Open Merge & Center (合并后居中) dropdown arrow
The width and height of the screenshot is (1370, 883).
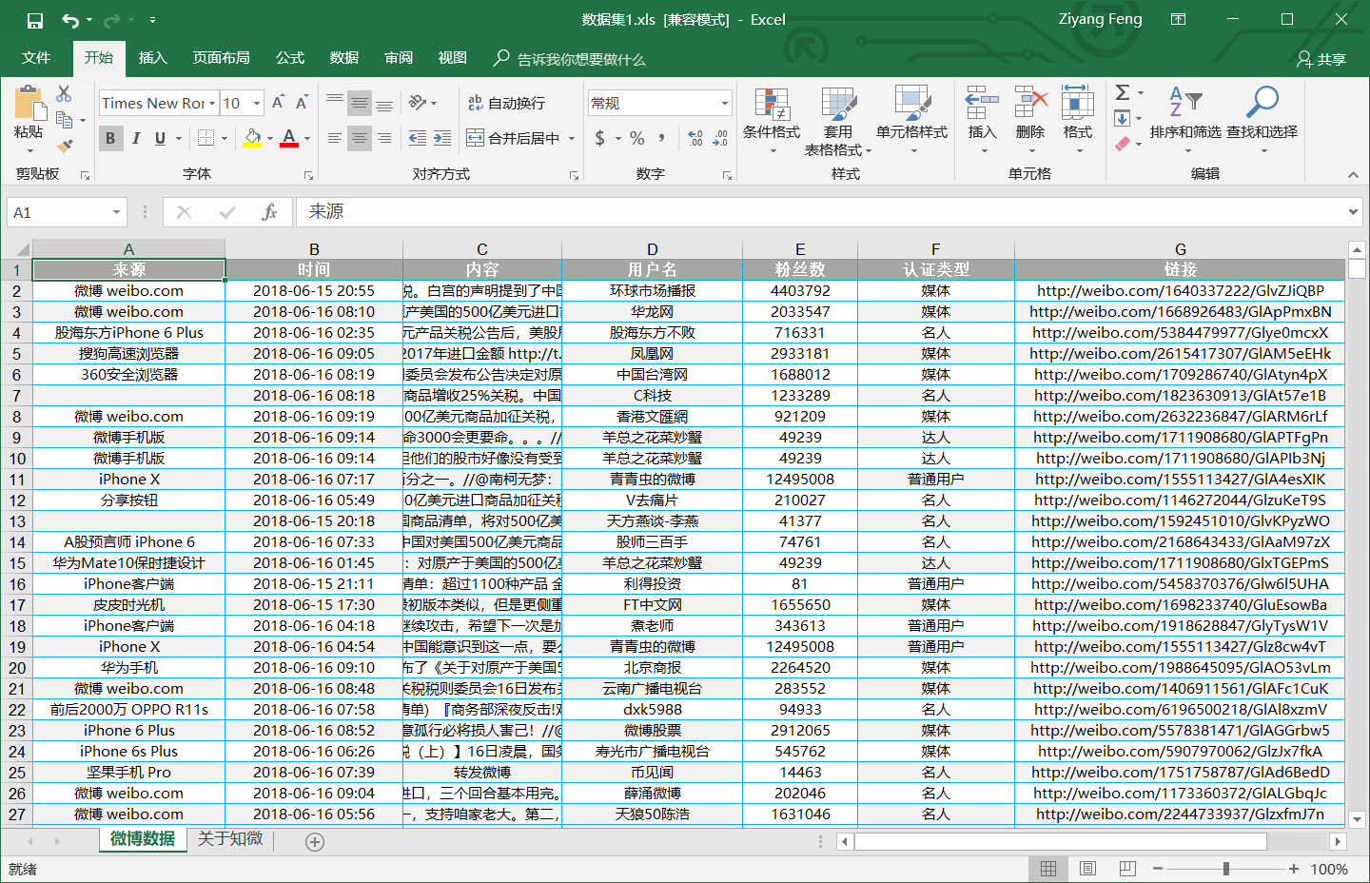click(x=572, y=138)
